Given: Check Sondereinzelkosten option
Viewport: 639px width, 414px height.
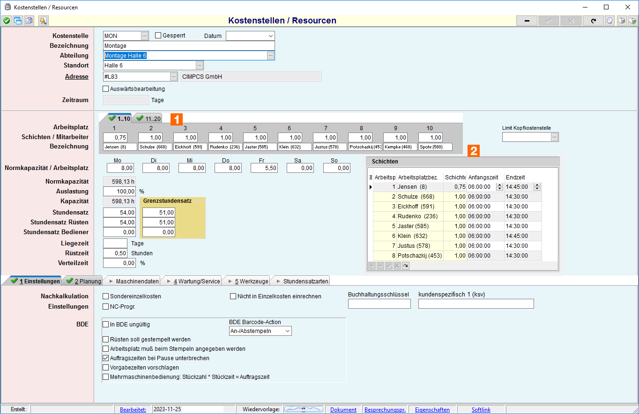Looking at the screenshot, I should click(x=105, y=296).
